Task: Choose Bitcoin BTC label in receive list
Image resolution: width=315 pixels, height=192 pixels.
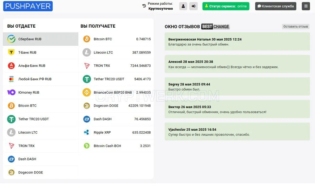Action: [x=103, y=39]
